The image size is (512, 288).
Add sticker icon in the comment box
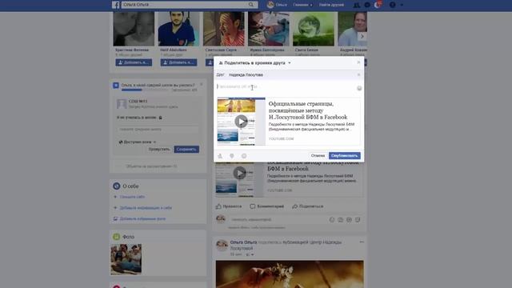click(358, 220)
